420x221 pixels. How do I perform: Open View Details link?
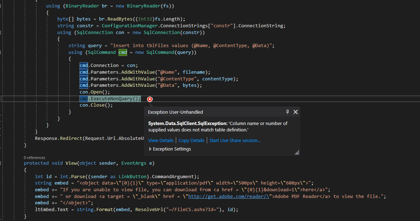click(161, 141)
